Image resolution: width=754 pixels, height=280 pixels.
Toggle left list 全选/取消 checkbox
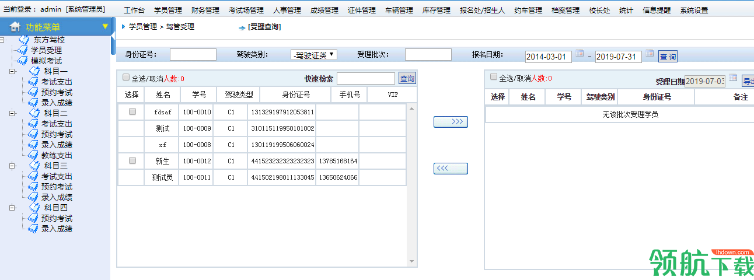click(126, 77)
